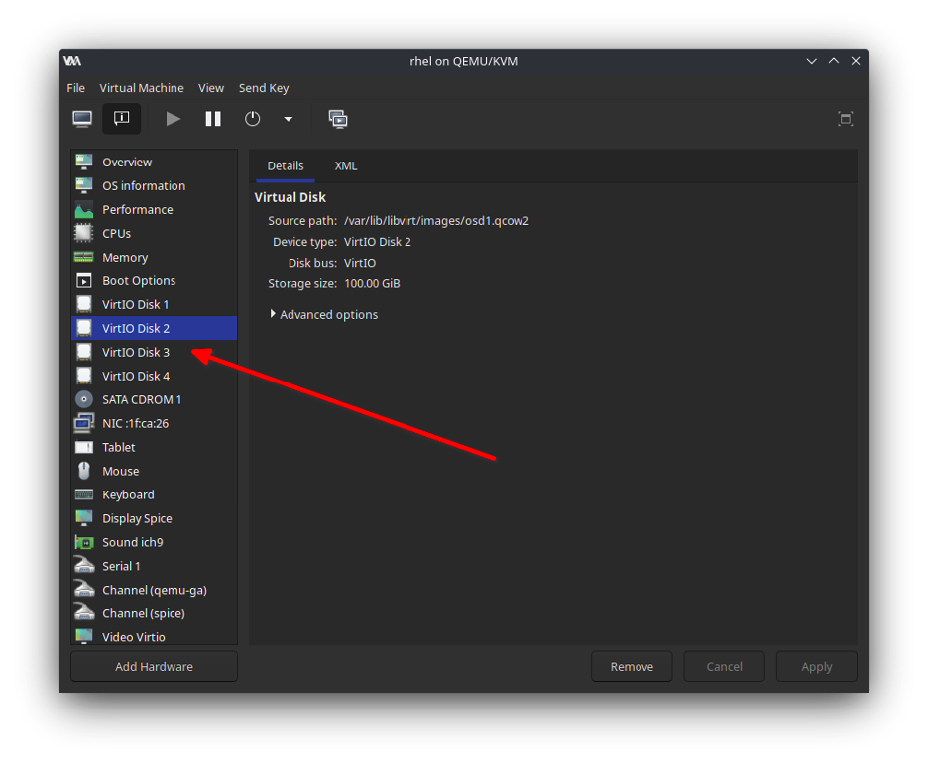The width and height of the screenshot is (928, 763).
Task: Select the Display Spice item
Action: coord(137,518)
